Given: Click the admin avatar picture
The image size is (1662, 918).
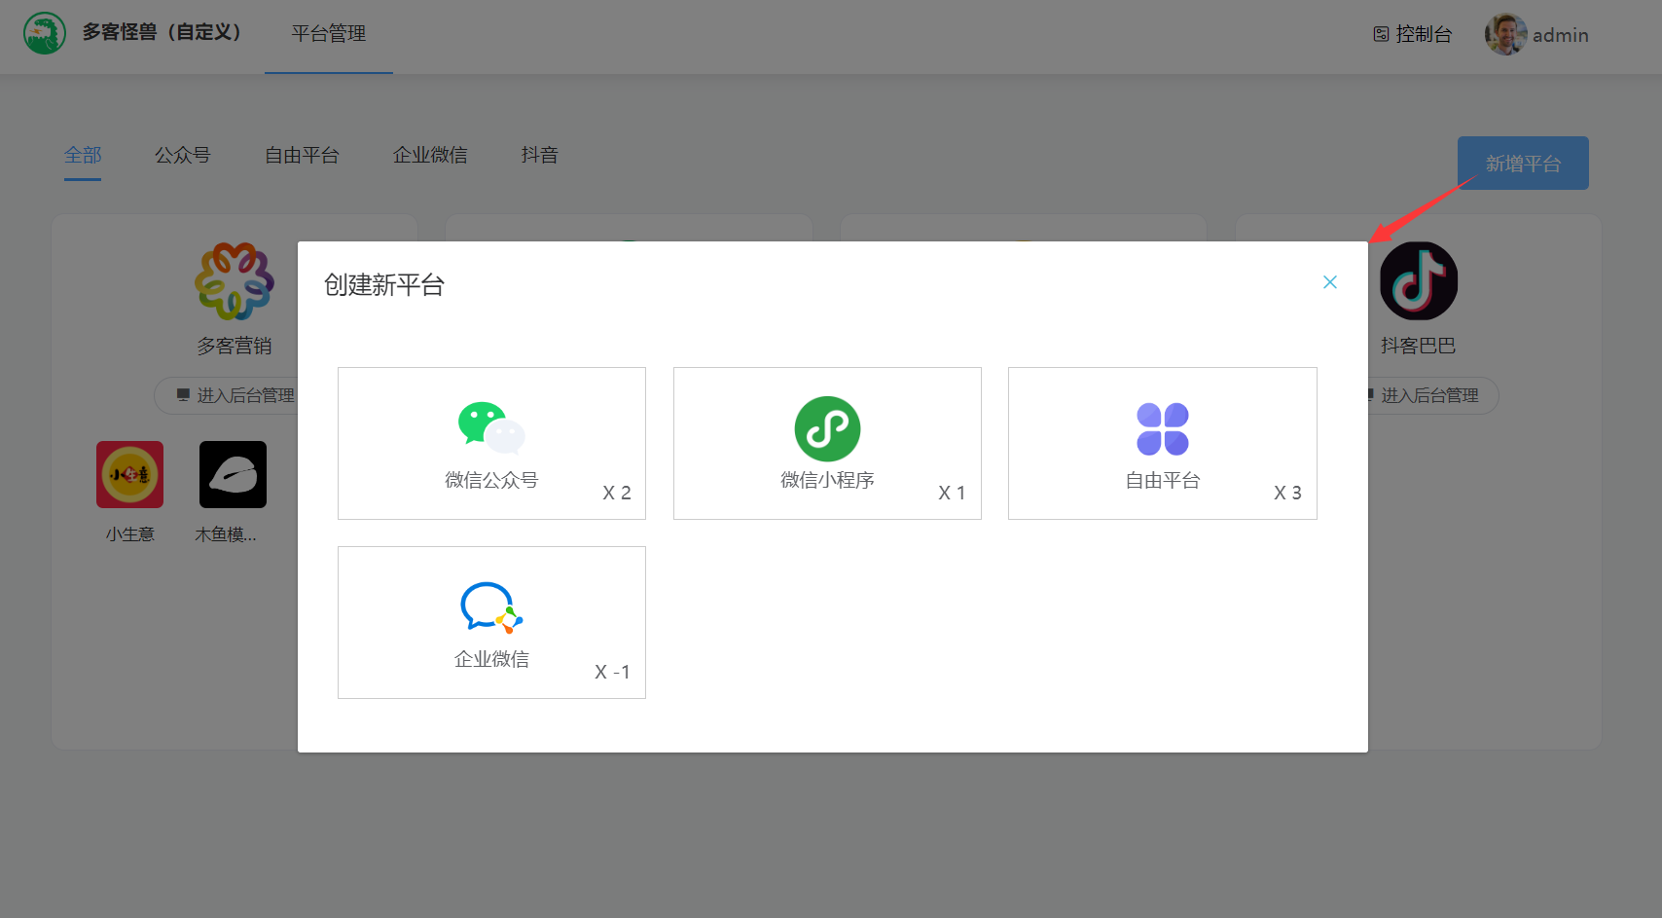Looking at the screenshot, I should [x=1505, y=34].
